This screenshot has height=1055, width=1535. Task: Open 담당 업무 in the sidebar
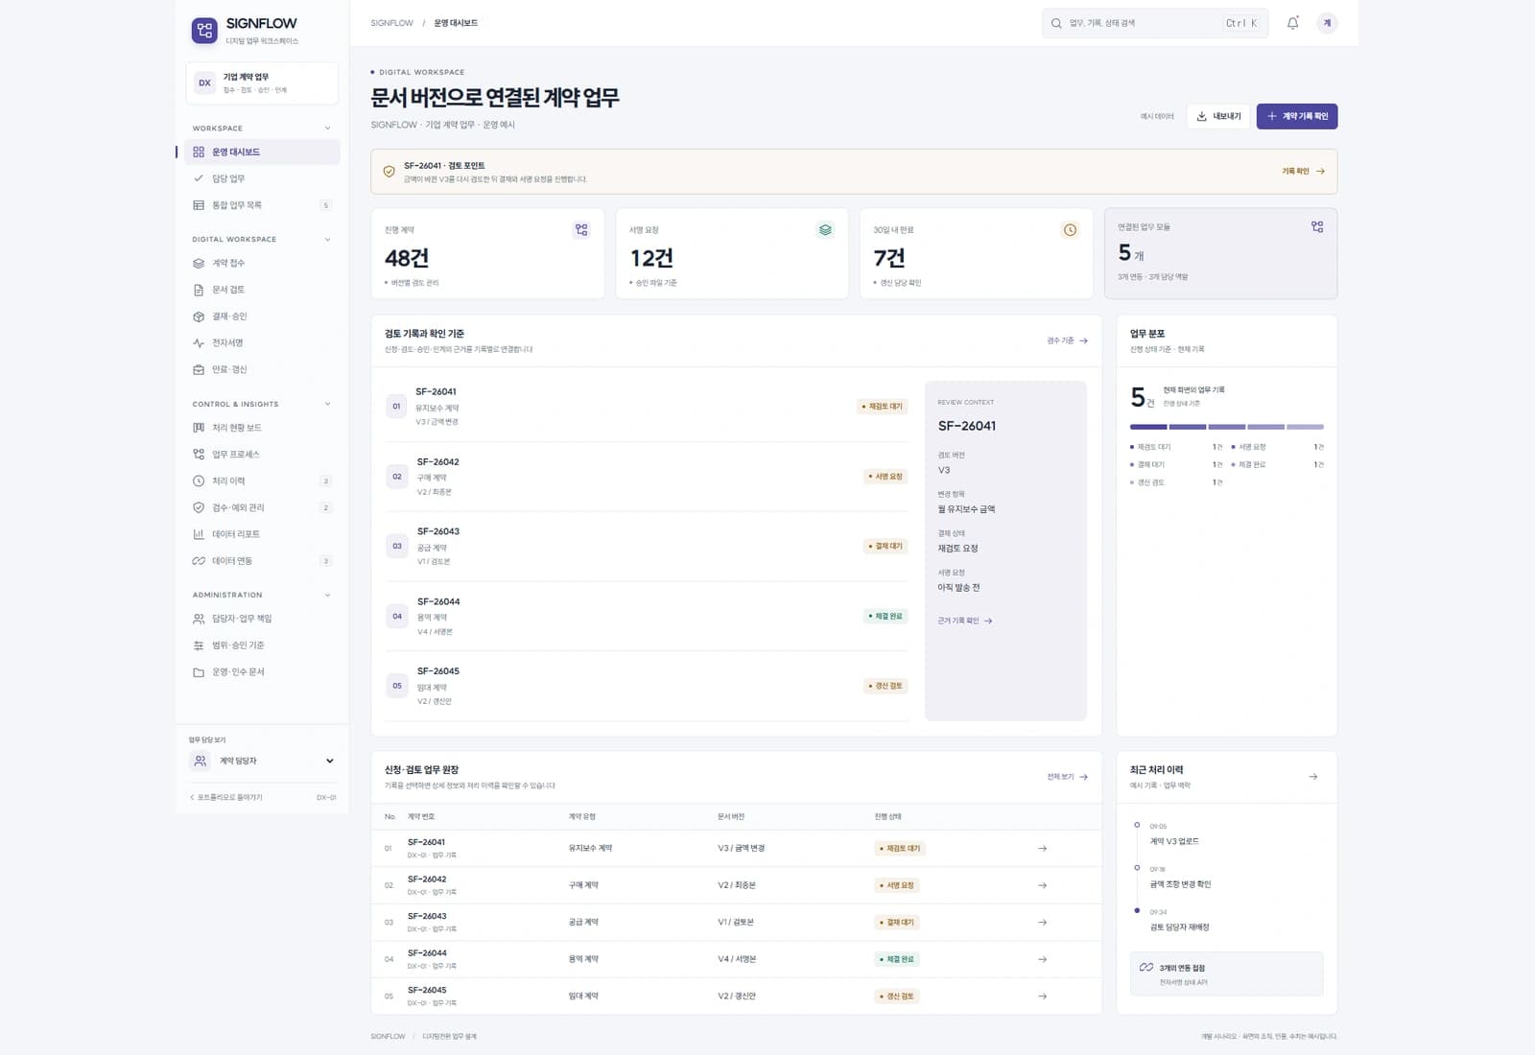(262, 179)
